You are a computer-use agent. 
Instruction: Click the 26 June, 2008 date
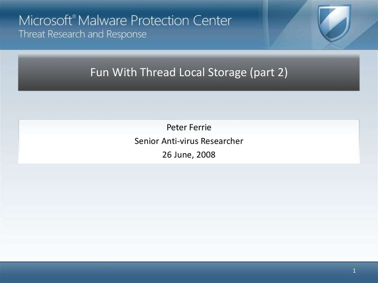[x=189, y=155]
